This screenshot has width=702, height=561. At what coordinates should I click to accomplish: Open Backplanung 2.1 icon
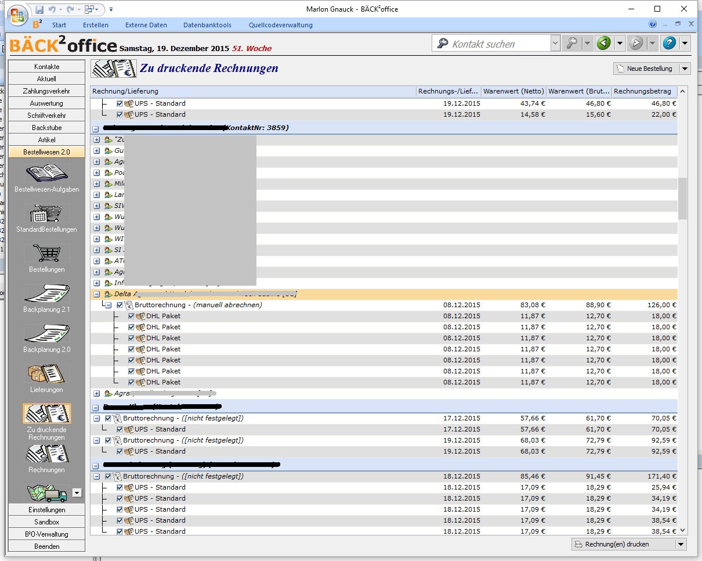[x=46, y=293]
